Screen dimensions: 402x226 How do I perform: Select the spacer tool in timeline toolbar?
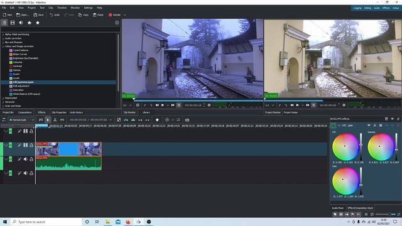(x=62, y=120)
